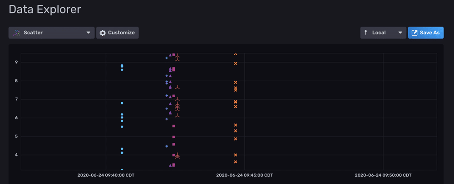
Task: Click the purple plus marker near value 4.5
Action: 167,146
